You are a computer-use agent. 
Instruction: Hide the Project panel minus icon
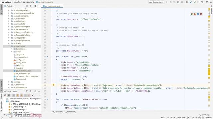[39, 6]
